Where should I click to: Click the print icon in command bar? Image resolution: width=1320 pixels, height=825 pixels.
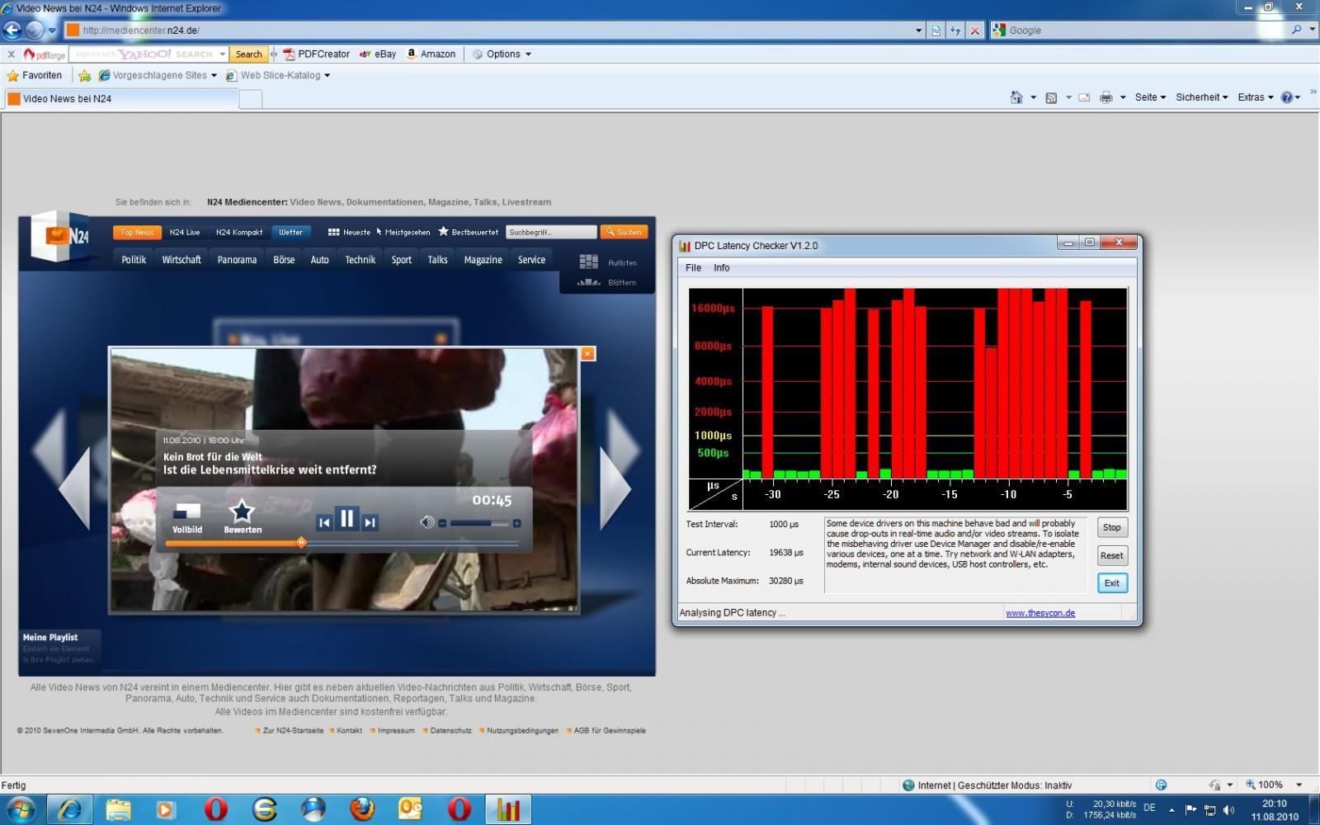pyautogui.click(x=1106, y=97)
